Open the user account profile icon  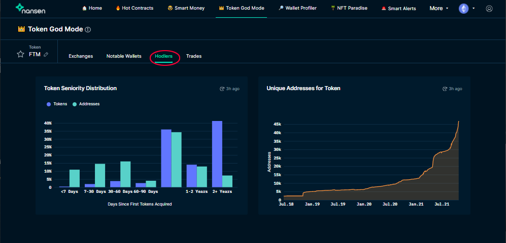[x=489, y=9]
